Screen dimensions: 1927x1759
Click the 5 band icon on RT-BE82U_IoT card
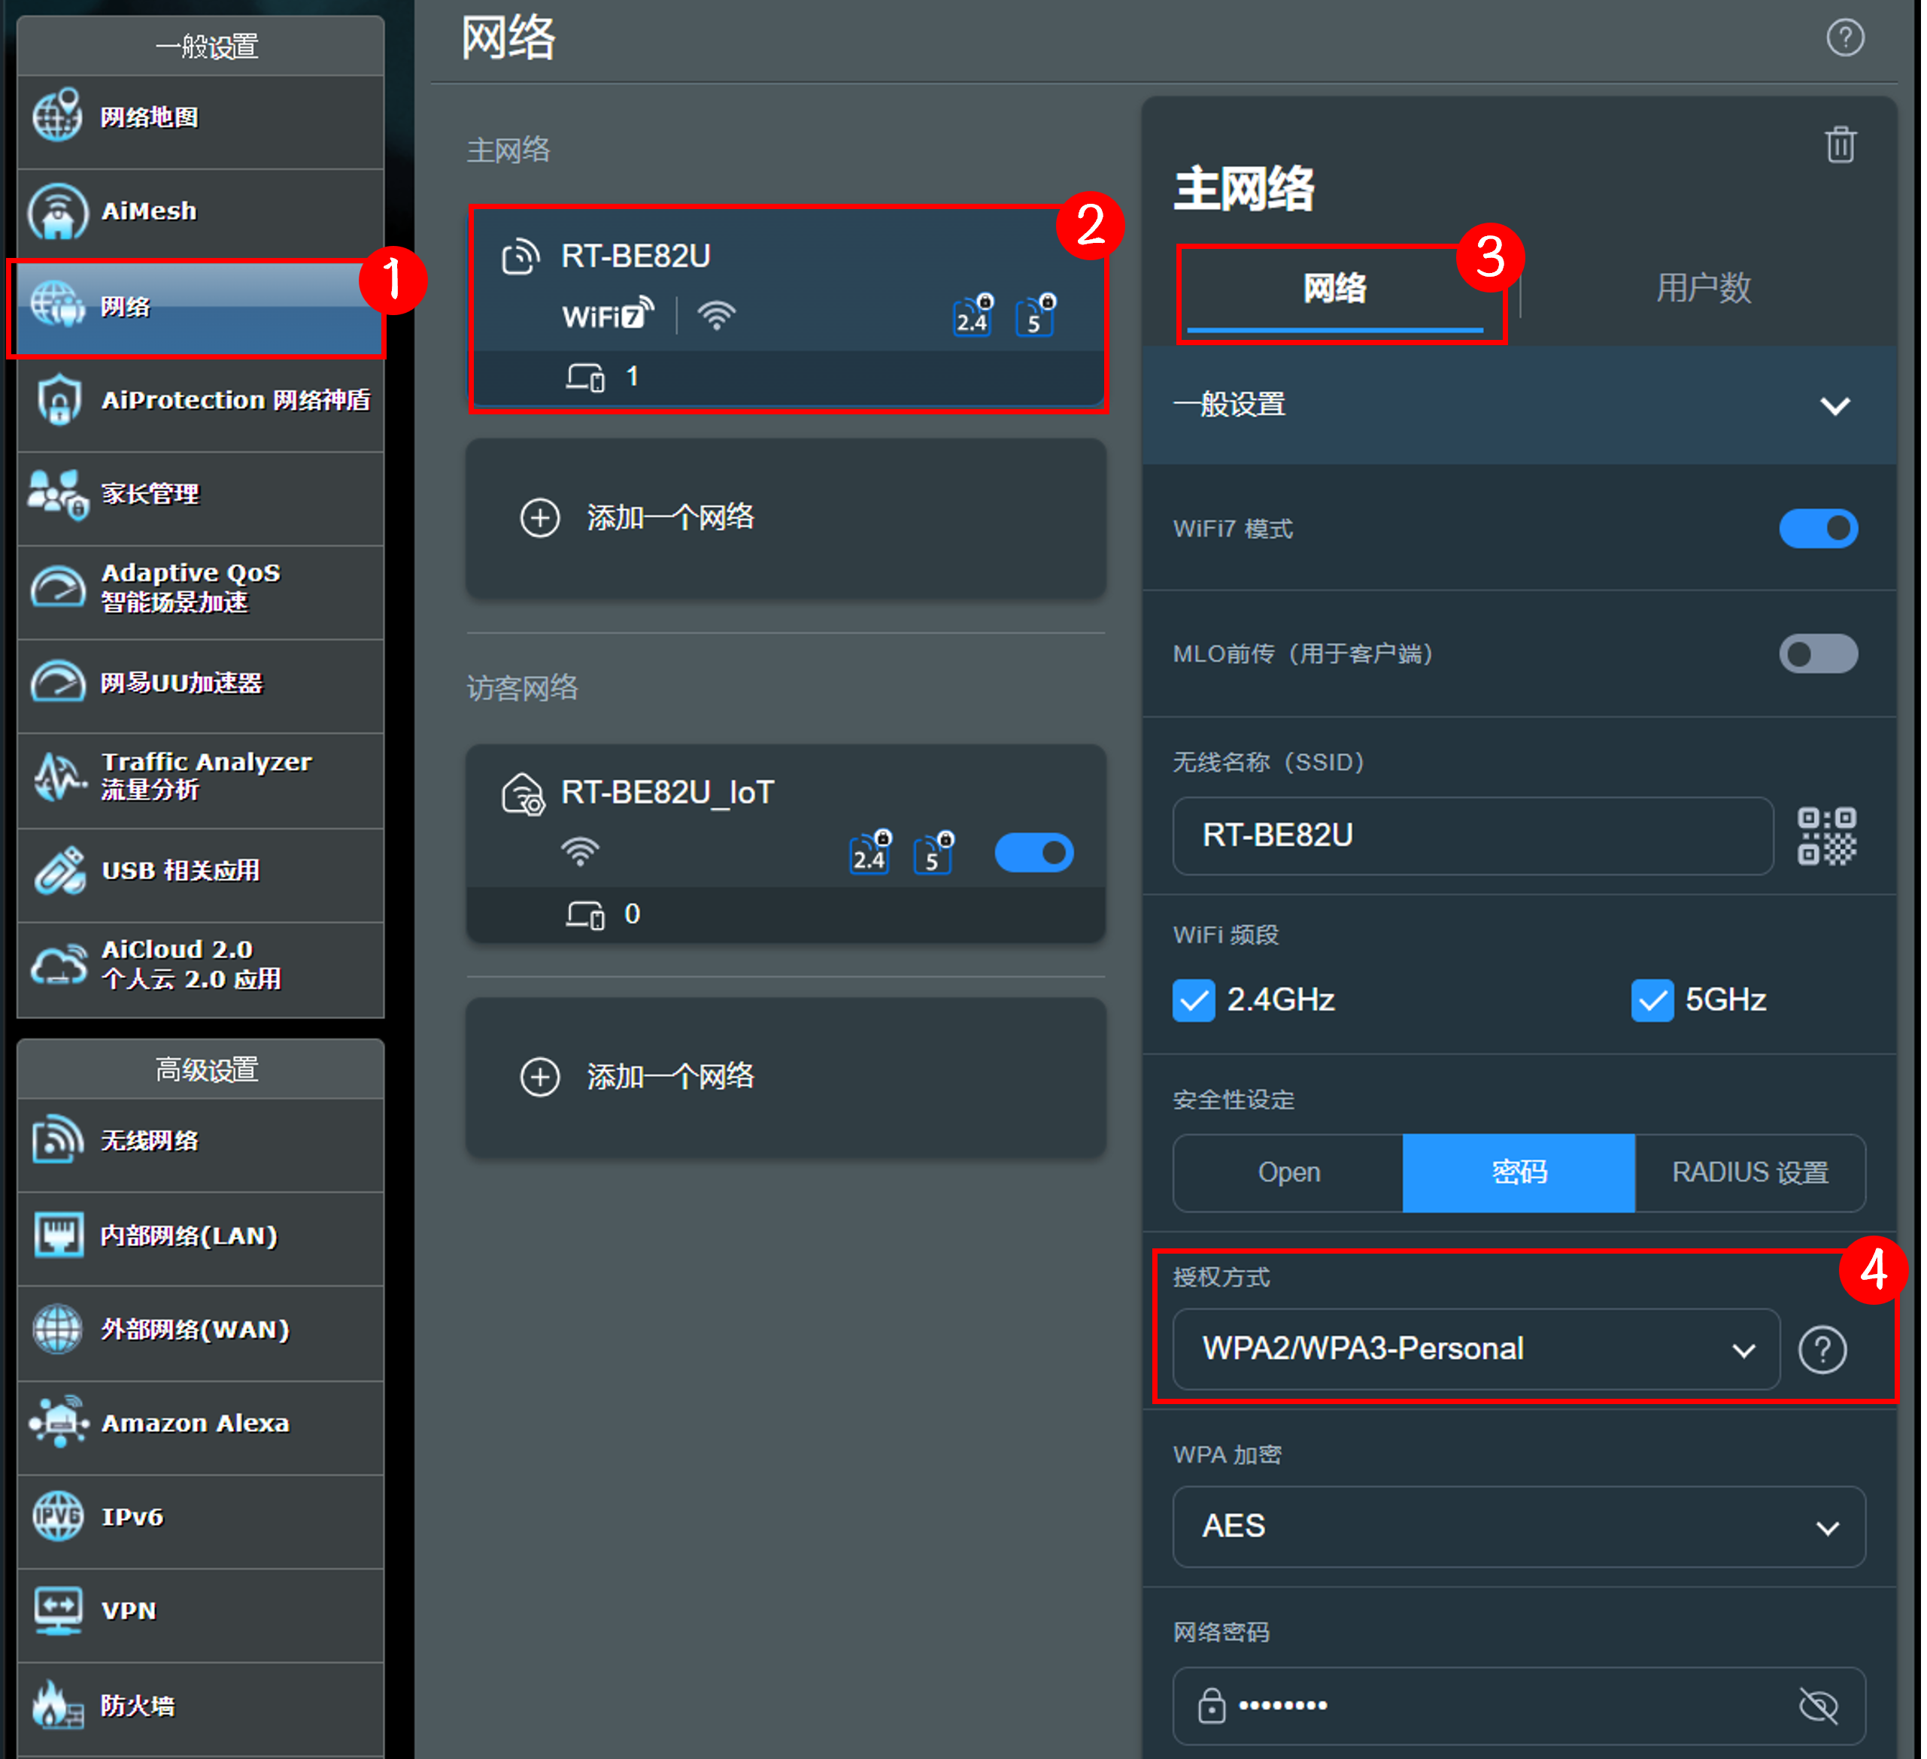[935, 852]
